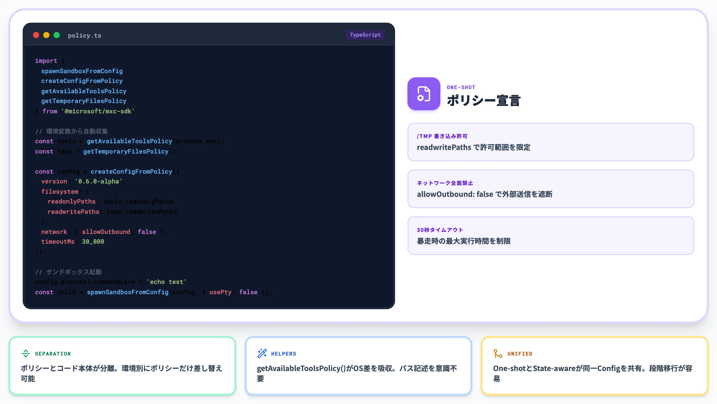717x404 pixels.
Task: Click the Unified branch icon
Action: (x=498, y=353)
